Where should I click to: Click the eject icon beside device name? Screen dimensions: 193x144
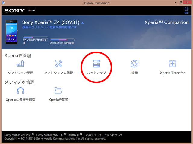point(82,23)
